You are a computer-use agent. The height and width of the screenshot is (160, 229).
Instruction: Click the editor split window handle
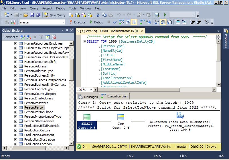coord(219,37)
